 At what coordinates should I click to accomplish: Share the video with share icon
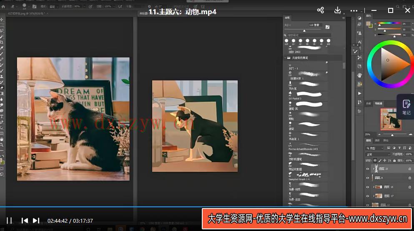320,10
